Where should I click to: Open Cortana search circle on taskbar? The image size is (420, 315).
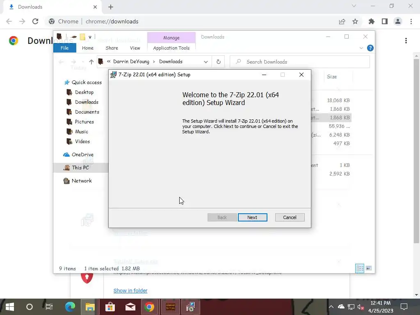(30, 307)
